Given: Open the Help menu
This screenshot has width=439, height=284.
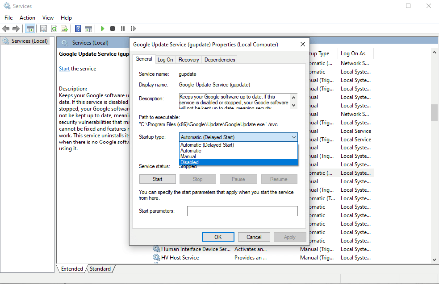Looking at the screenshot, I should click(x=67, y=17).
